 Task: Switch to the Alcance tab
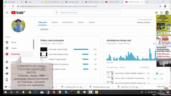pyautogui.click(x=55, y=22)
